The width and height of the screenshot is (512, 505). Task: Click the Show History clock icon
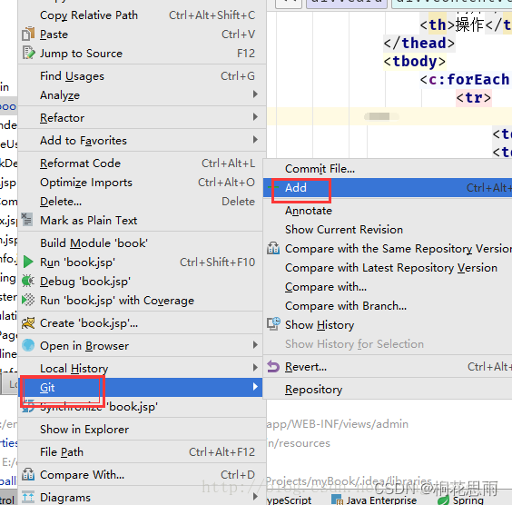(x=273, y=324)
